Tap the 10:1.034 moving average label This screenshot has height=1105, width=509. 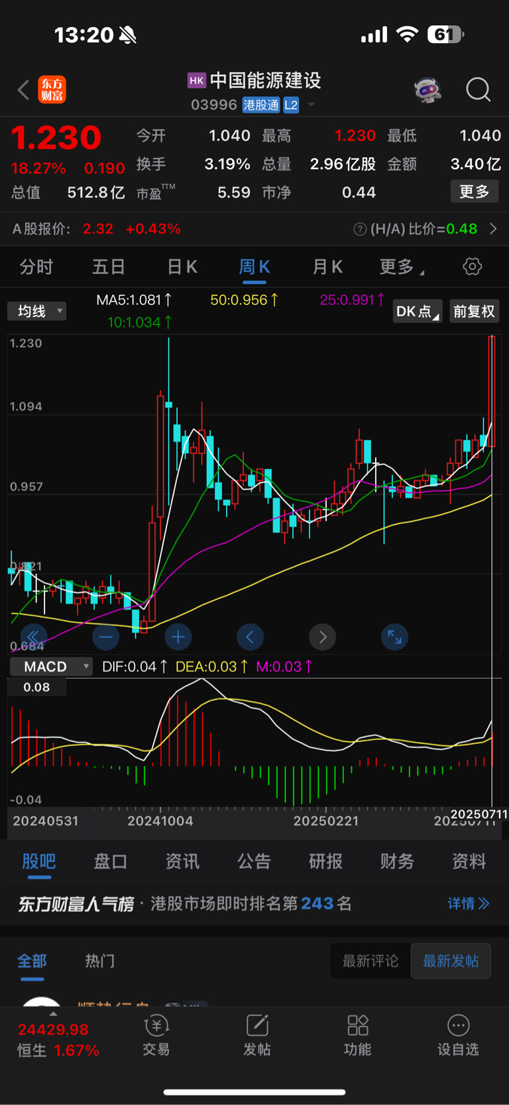click(140, 323)
